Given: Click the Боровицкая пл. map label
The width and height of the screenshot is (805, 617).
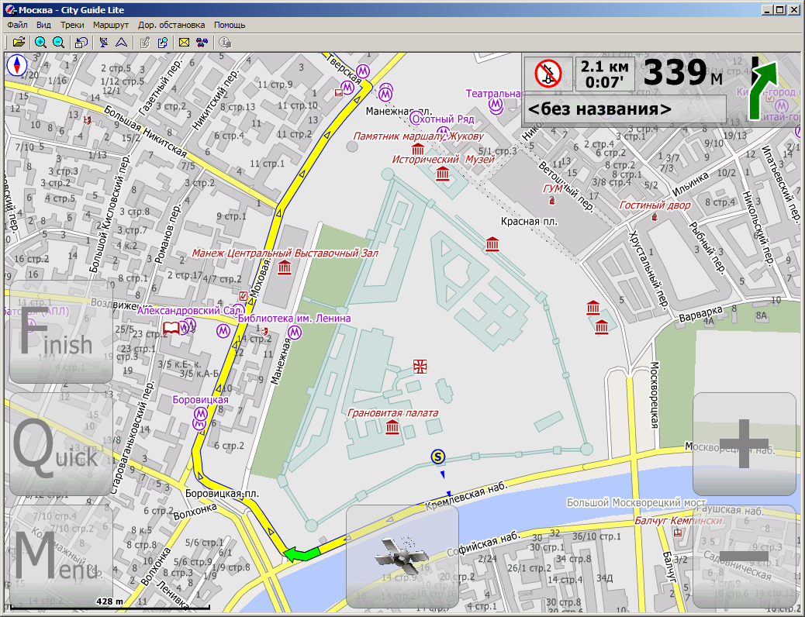Looking at the screenshot, I should (x=222, y=494).
